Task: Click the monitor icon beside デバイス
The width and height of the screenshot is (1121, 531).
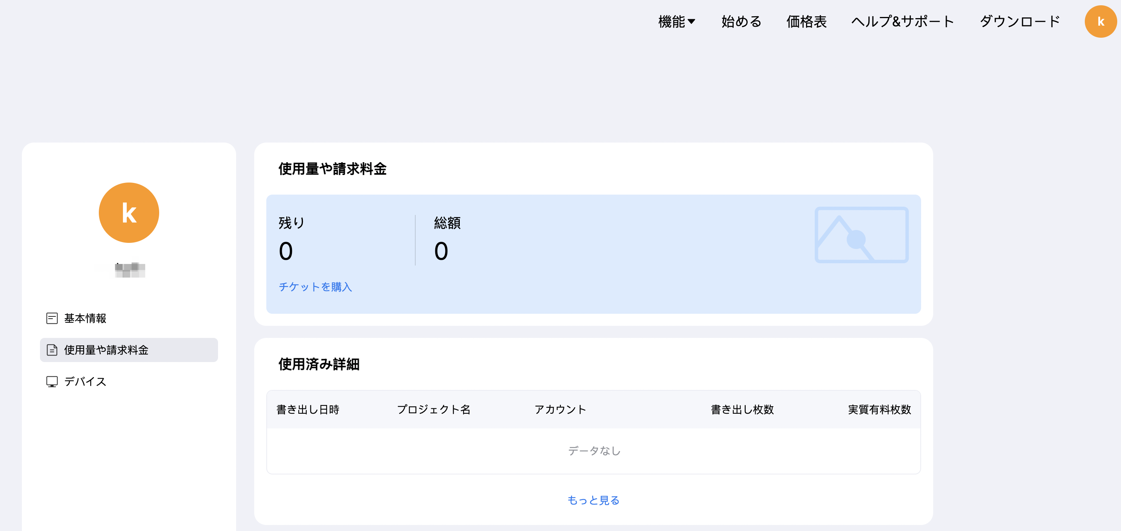Action: pos(52,382)
